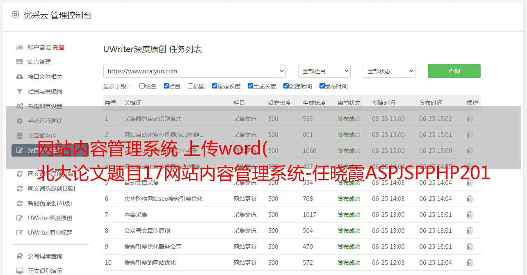527x275 pixels.
Task: Click the 关键词 column header
Action: click(133, 103)
